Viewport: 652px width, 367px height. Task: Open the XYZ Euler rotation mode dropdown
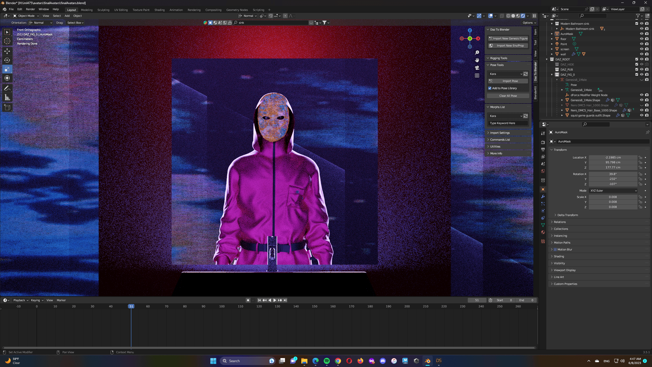pyautogui.click(x=613, y=191)
